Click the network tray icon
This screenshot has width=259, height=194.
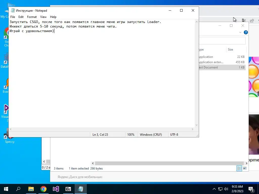(220, 189)
